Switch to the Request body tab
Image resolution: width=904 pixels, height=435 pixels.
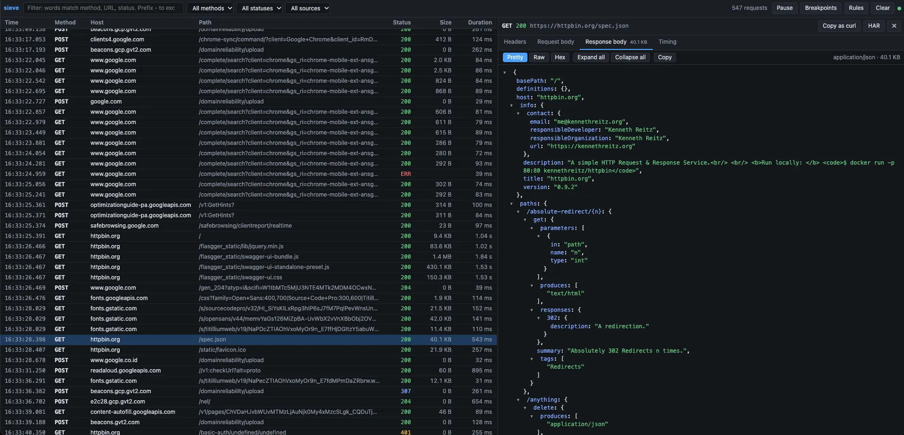(555, 42)
